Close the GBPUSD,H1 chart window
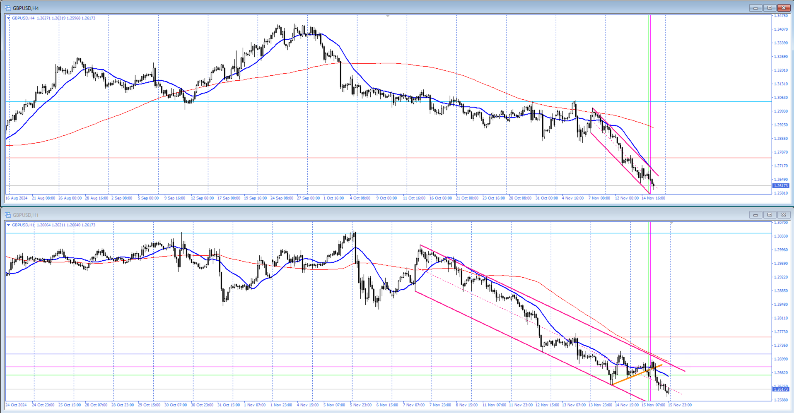The image size is (794, 413). click(x=784, y=215)
